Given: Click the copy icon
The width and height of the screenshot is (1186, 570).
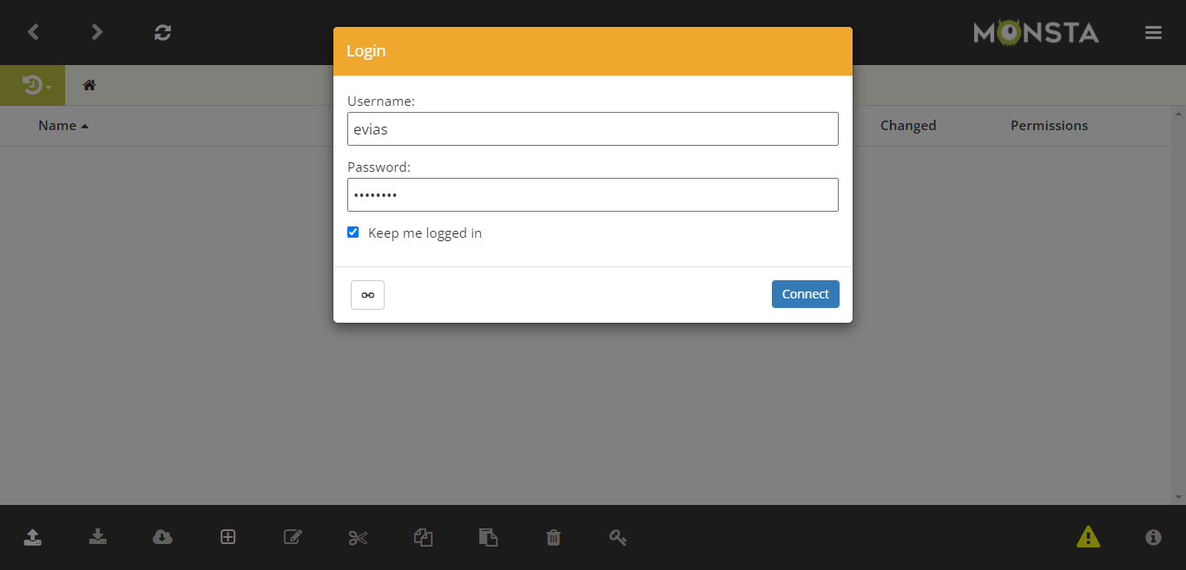Looking at the screenshot, I should (423, 538).
